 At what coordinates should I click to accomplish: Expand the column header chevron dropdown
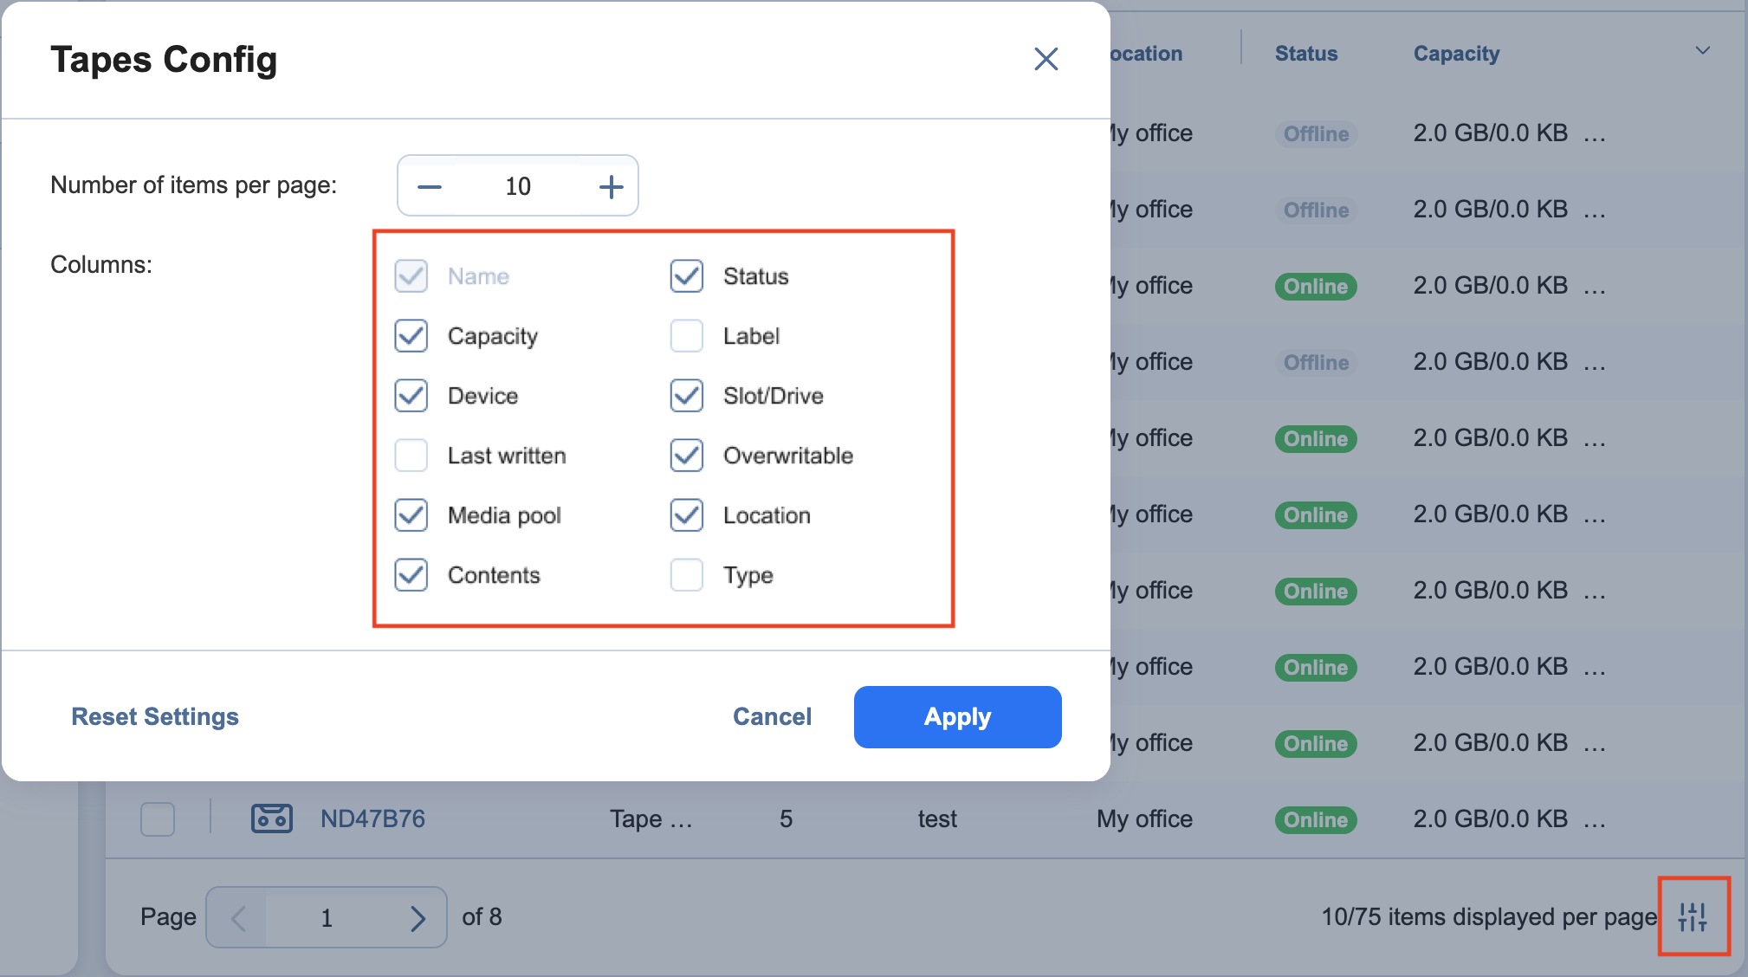(1702, 51)
